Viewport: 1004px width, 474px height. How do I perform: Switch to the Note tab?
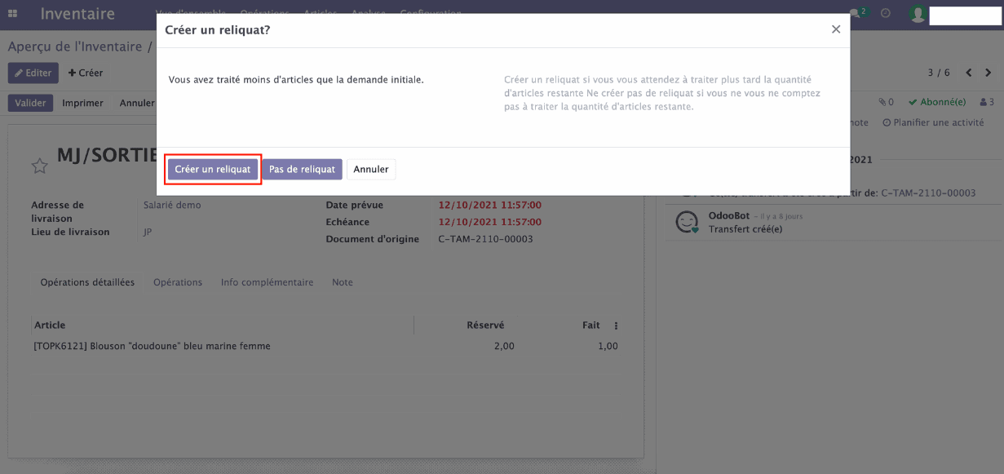342,281
